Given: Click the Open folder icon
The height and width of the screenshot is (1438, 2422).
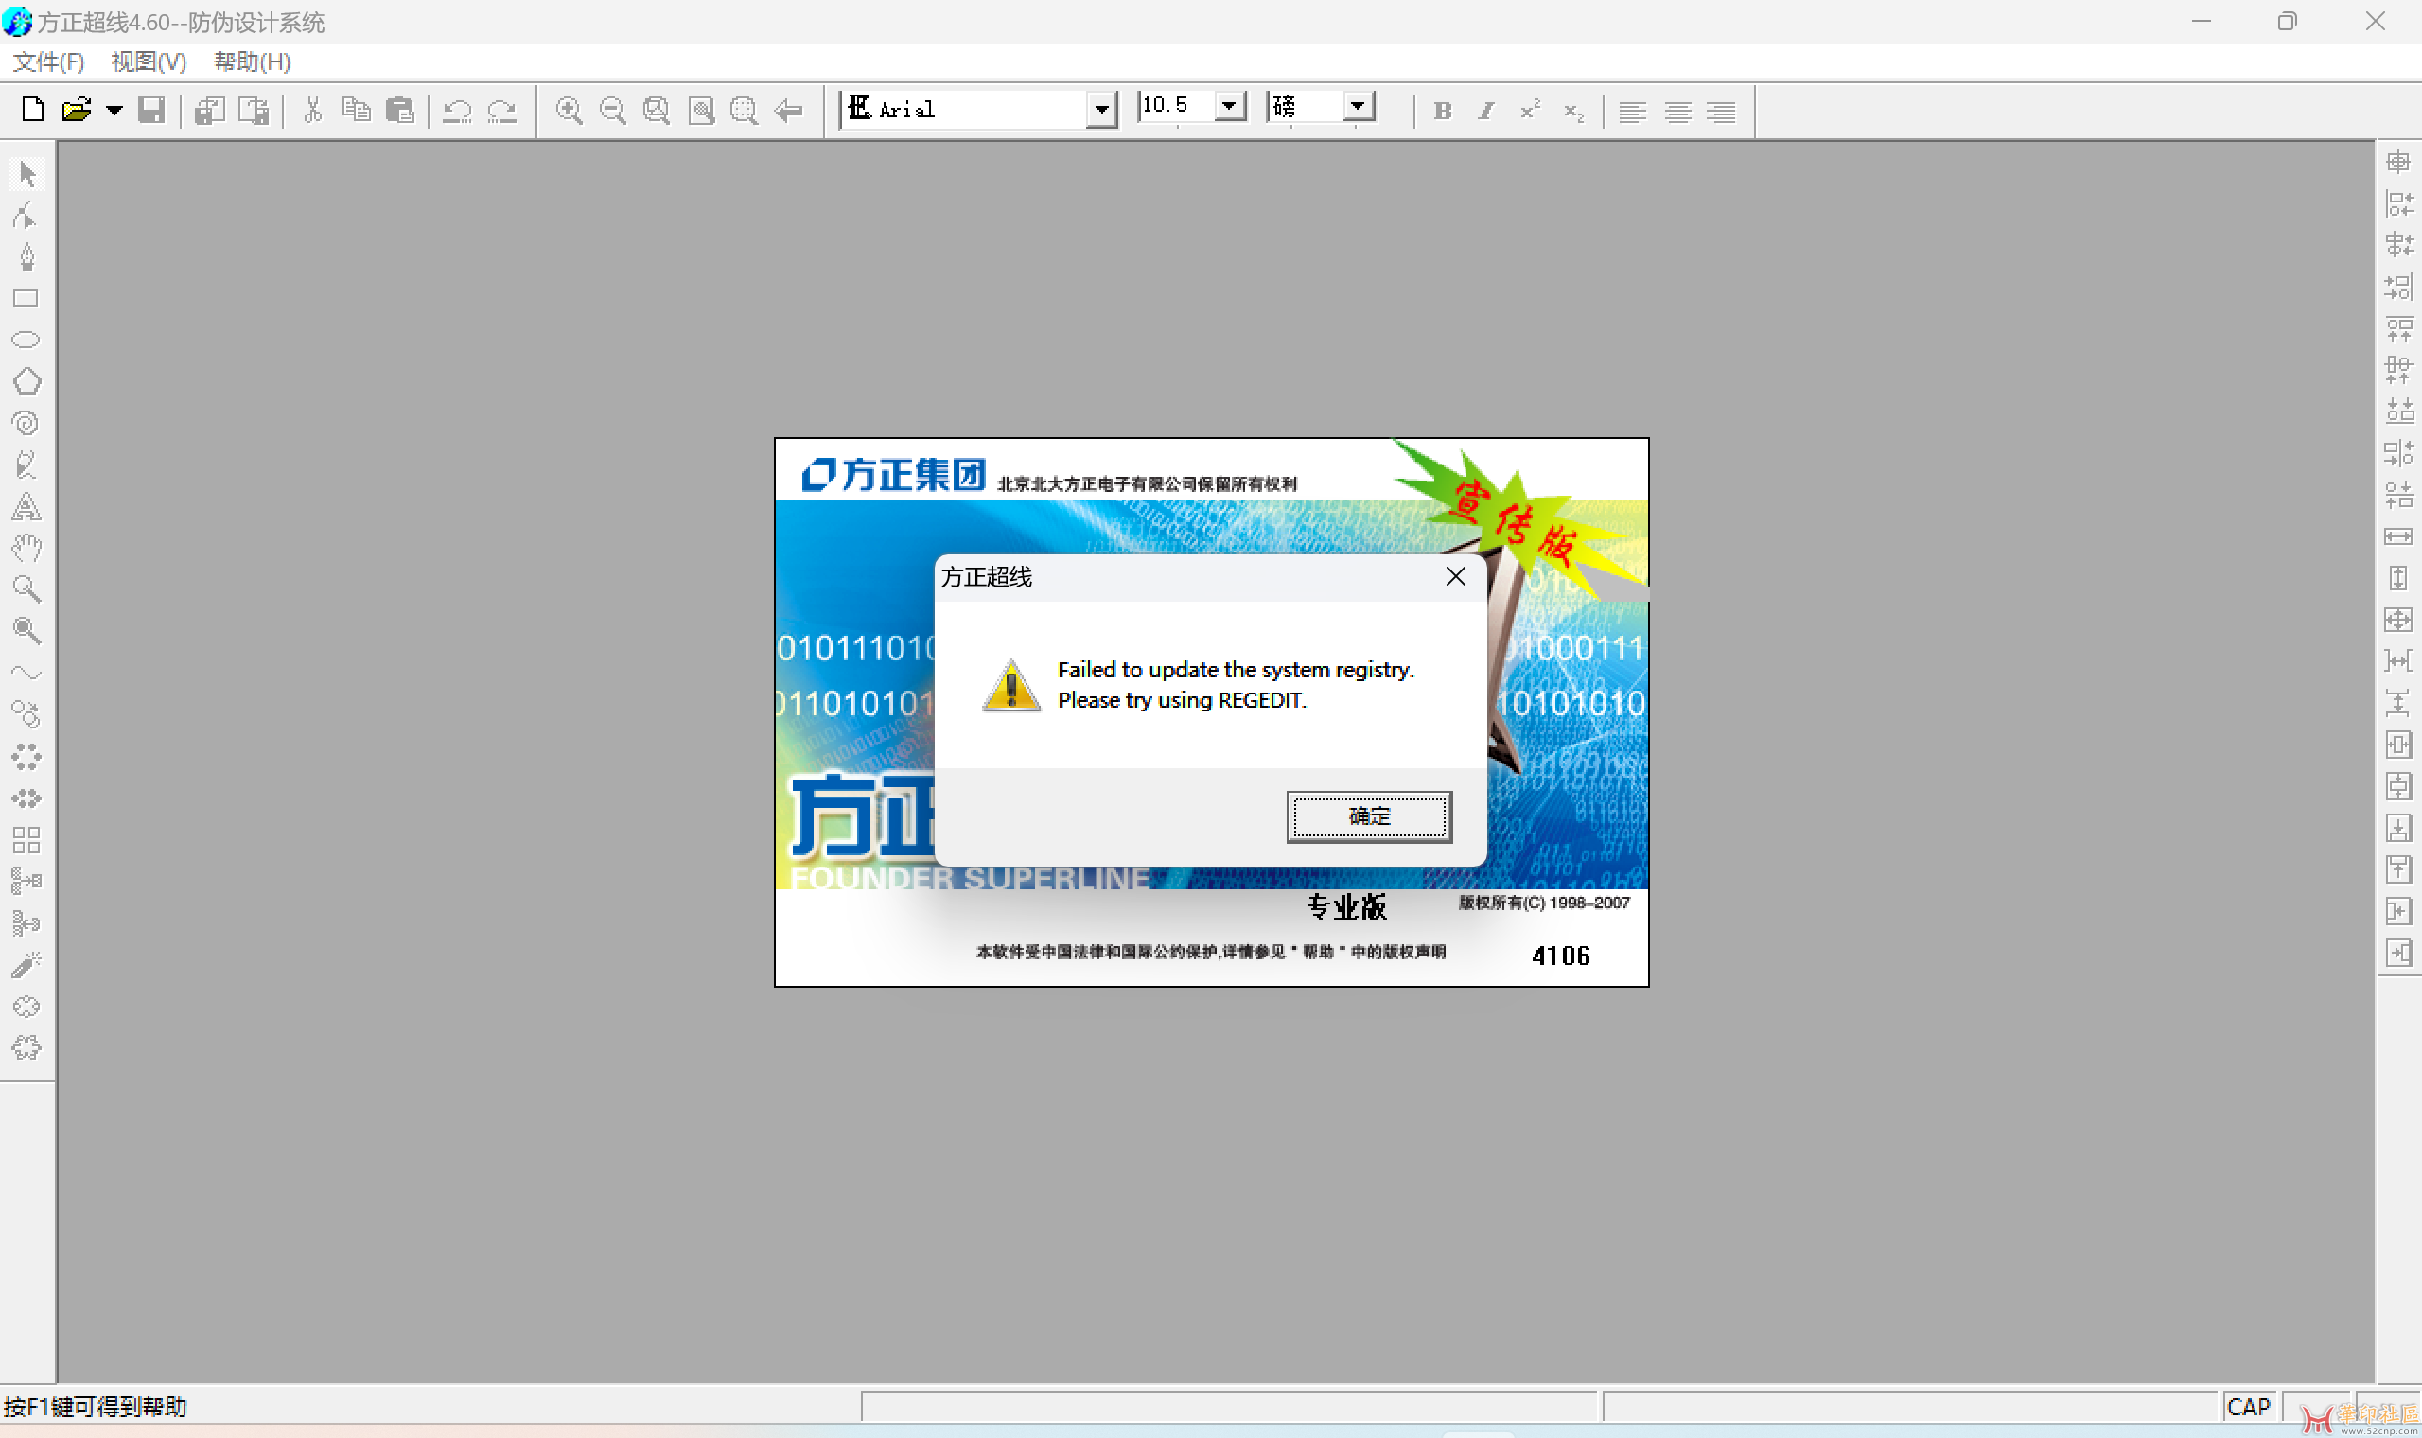Looking at the screenshot, I should (x=77, y=110).
